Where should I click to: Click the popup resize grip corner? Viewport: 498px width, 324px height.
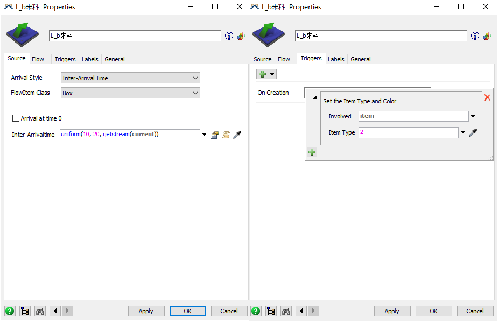(x=490, y=158)
